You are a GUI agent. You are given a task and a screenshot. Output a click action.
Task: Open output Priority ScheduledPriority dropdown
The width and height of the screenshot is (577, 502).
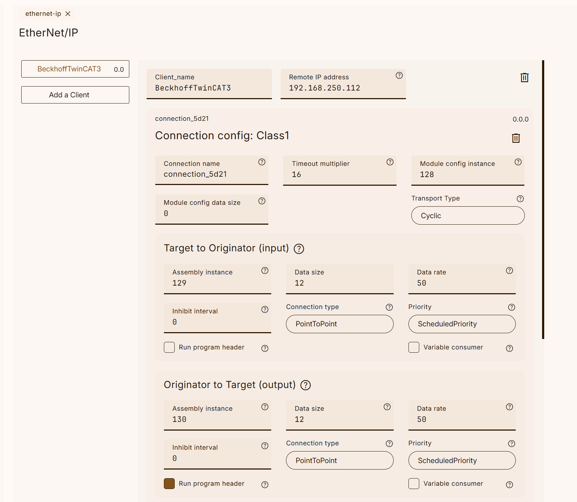point(462,461)
